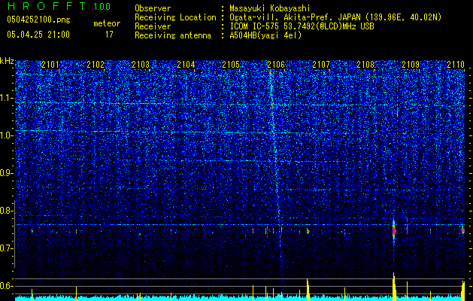Viewport: 473px width, 301px height.
Task: Click the 1.1 kHz axis label
Action: coord(7,98)
